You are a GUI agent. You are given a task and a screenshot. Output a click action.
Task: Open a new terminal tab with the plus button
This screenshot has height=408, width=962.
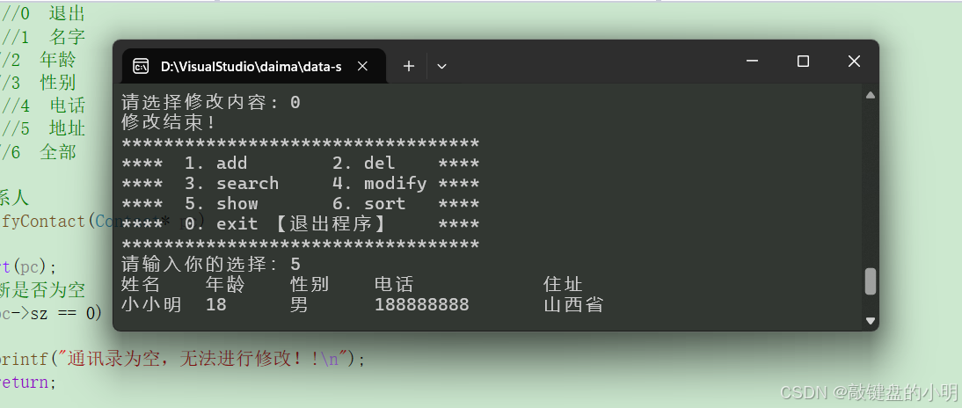click(409, 66)
